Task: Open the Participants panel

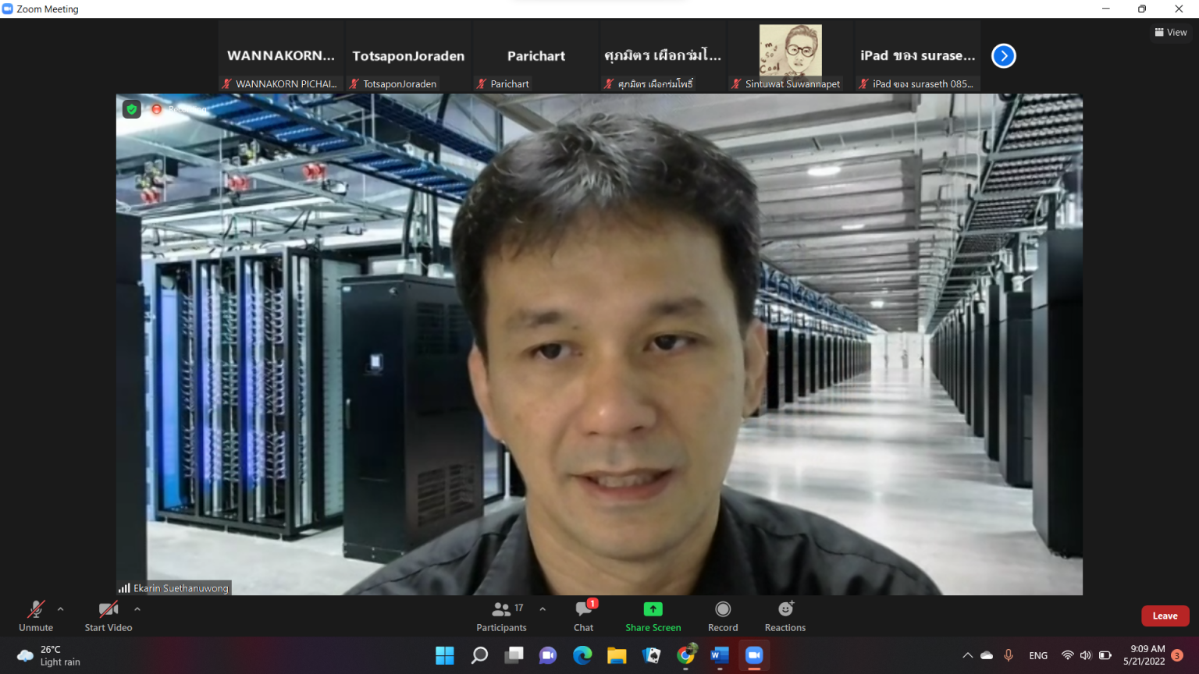Action: click(501, 615)
